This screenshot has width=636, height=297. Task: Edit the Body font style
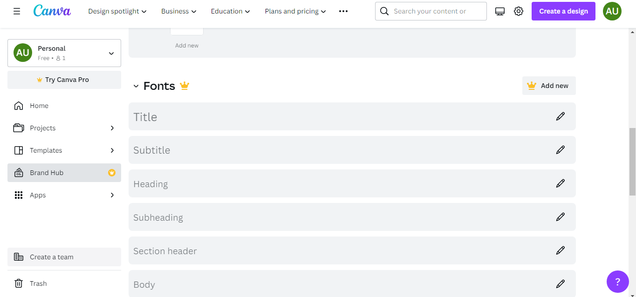coord(560,283)
